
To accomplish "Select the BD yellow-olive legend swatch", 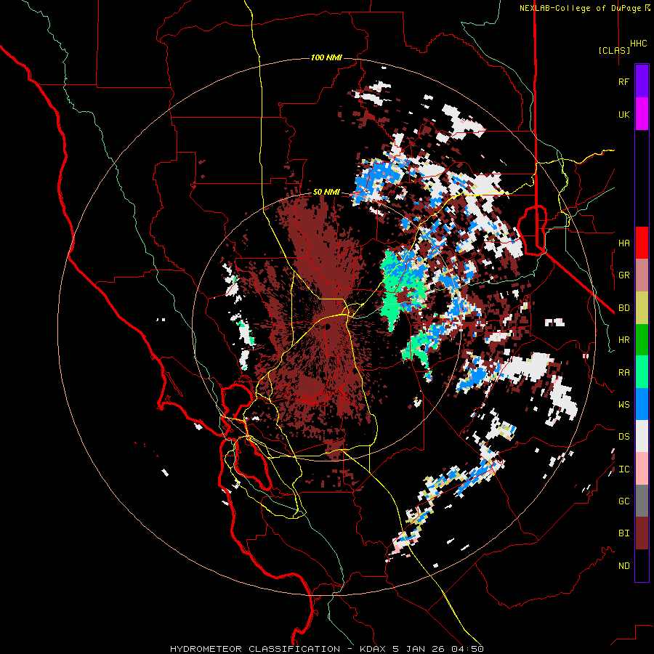I will tap(642, 308).
